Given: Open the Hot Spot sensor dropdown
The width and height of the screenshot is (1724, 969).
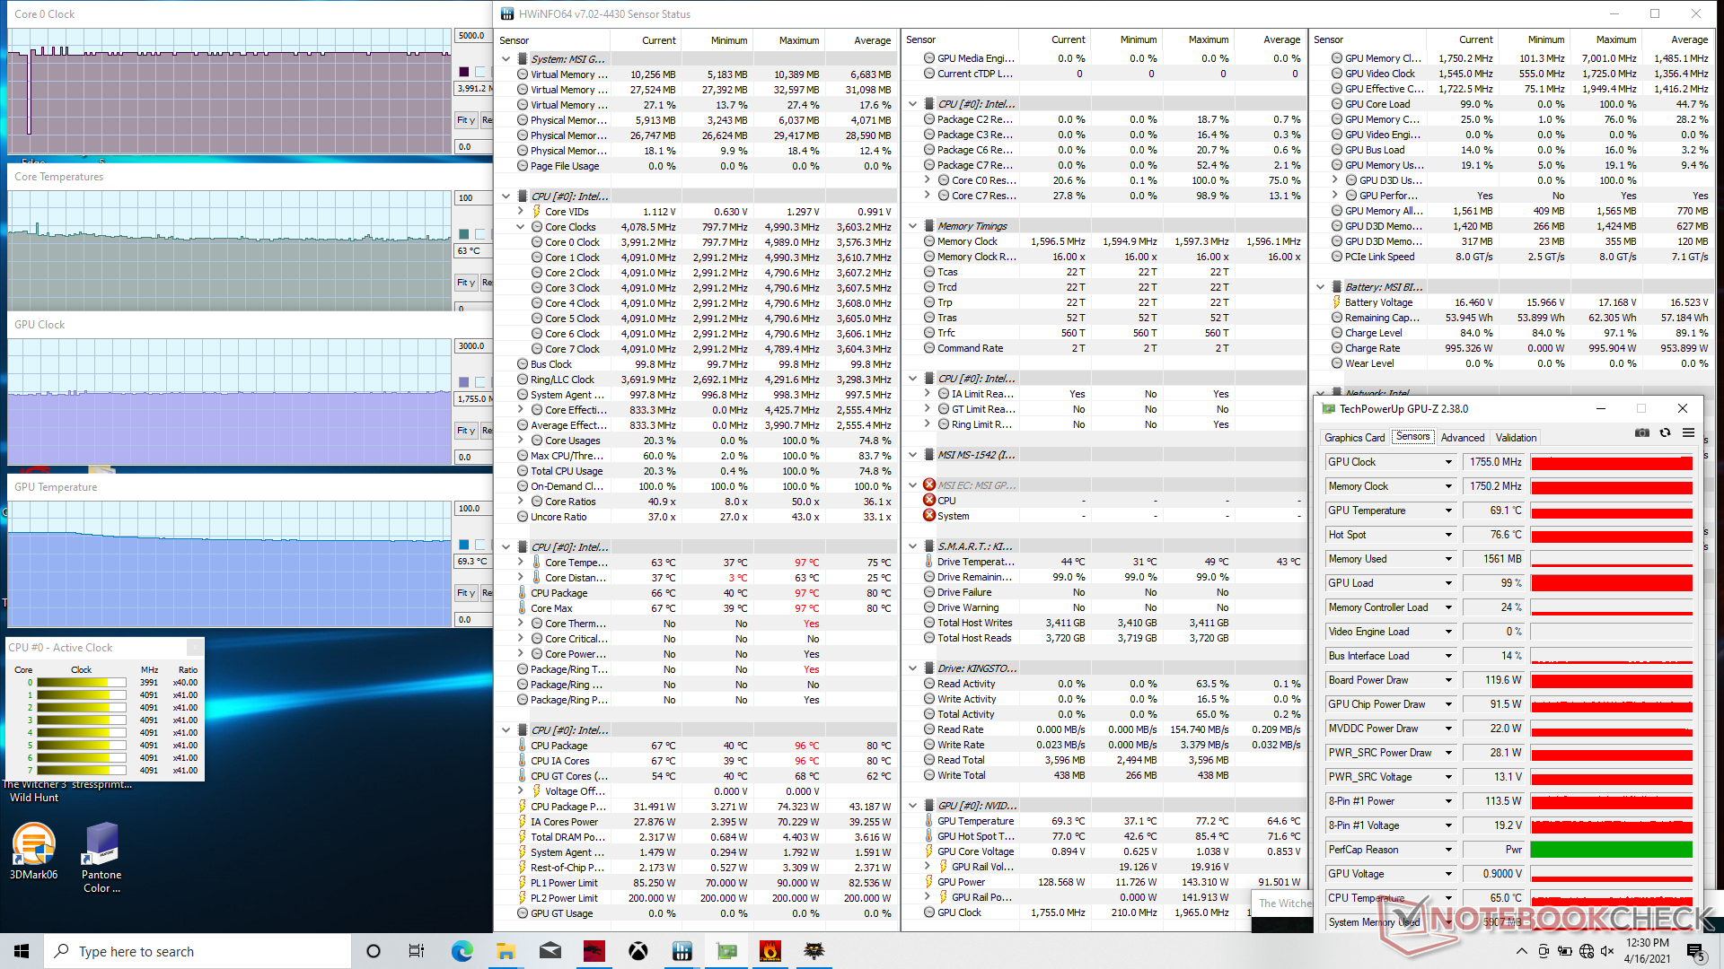Looking at the screenshot, I should pos(1448,535).
